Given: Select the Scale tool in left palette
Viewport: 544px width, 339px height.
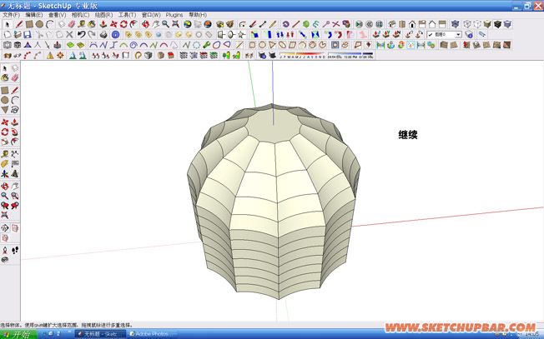Looking at the screenshot, I should point(4,142).
